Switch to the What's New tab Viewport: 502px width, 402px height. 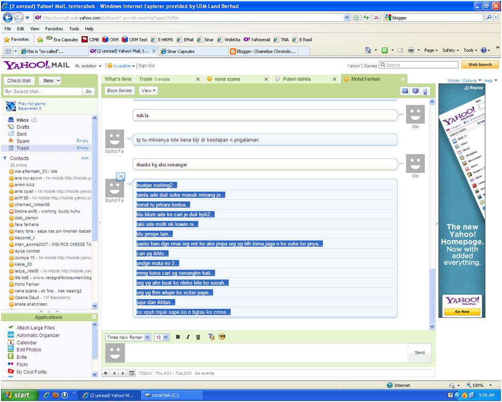tap(118, 79)
